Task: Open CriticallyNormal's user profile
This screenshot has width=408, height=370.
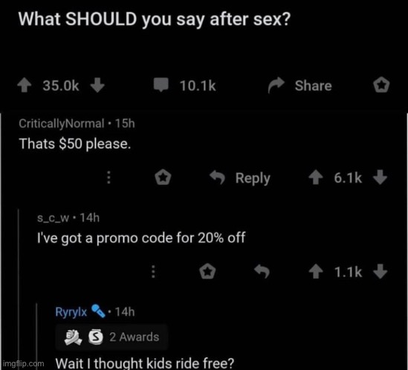Action: point(62,124)
